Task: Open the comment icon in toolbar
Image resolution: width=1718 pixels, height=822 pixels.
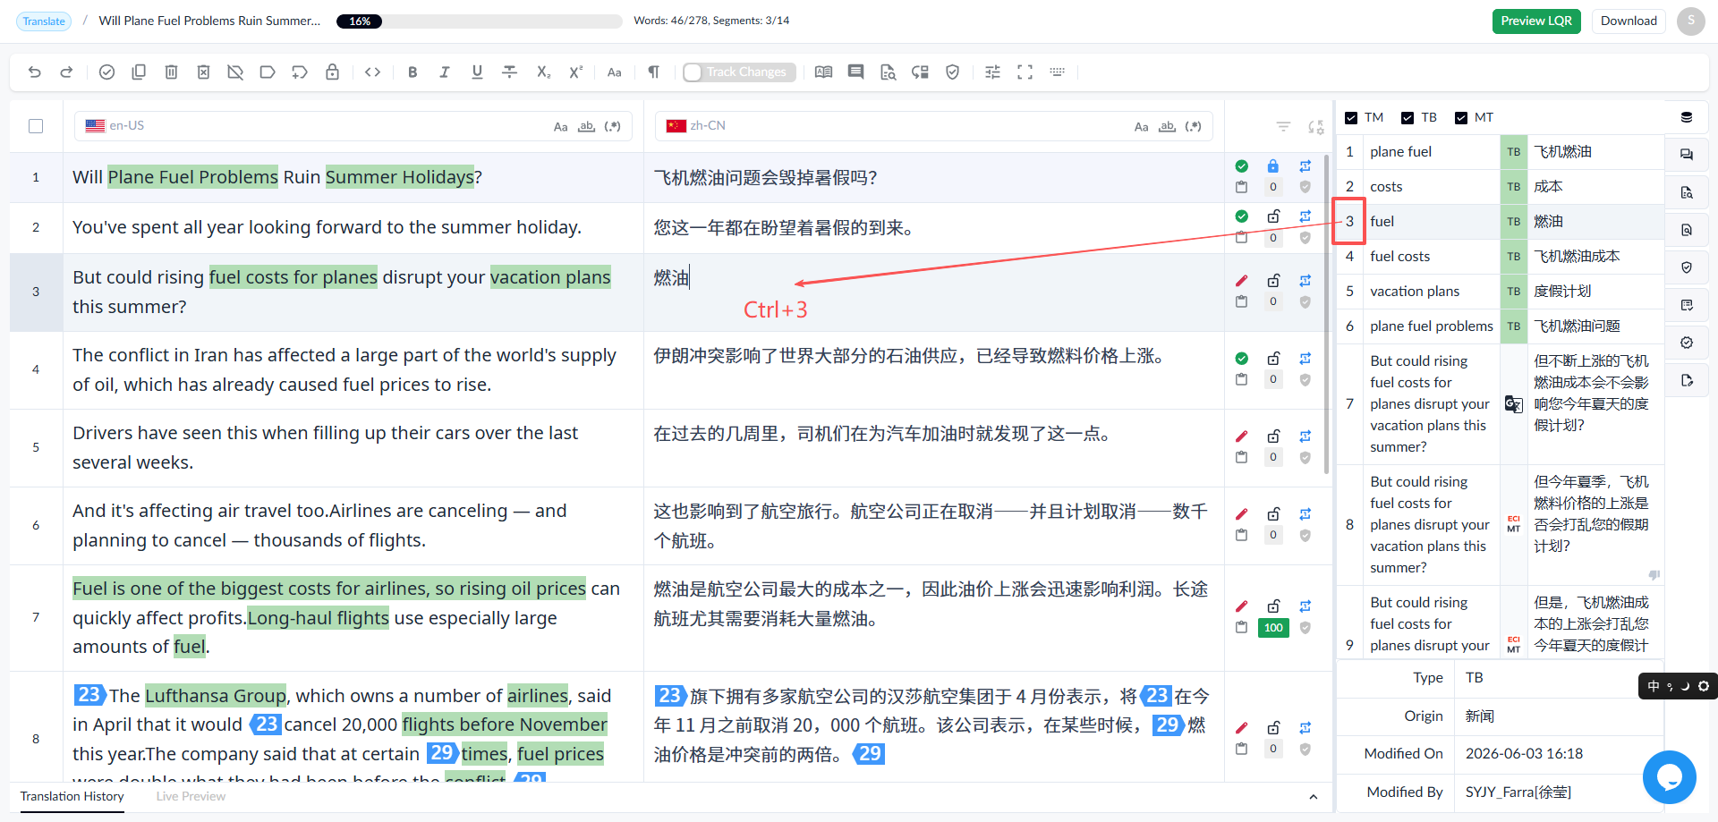Action: (855, 72)
